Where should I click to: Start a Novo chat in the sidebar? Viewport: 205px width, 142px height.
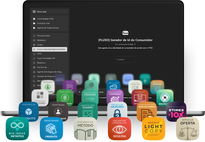(42, 12)
